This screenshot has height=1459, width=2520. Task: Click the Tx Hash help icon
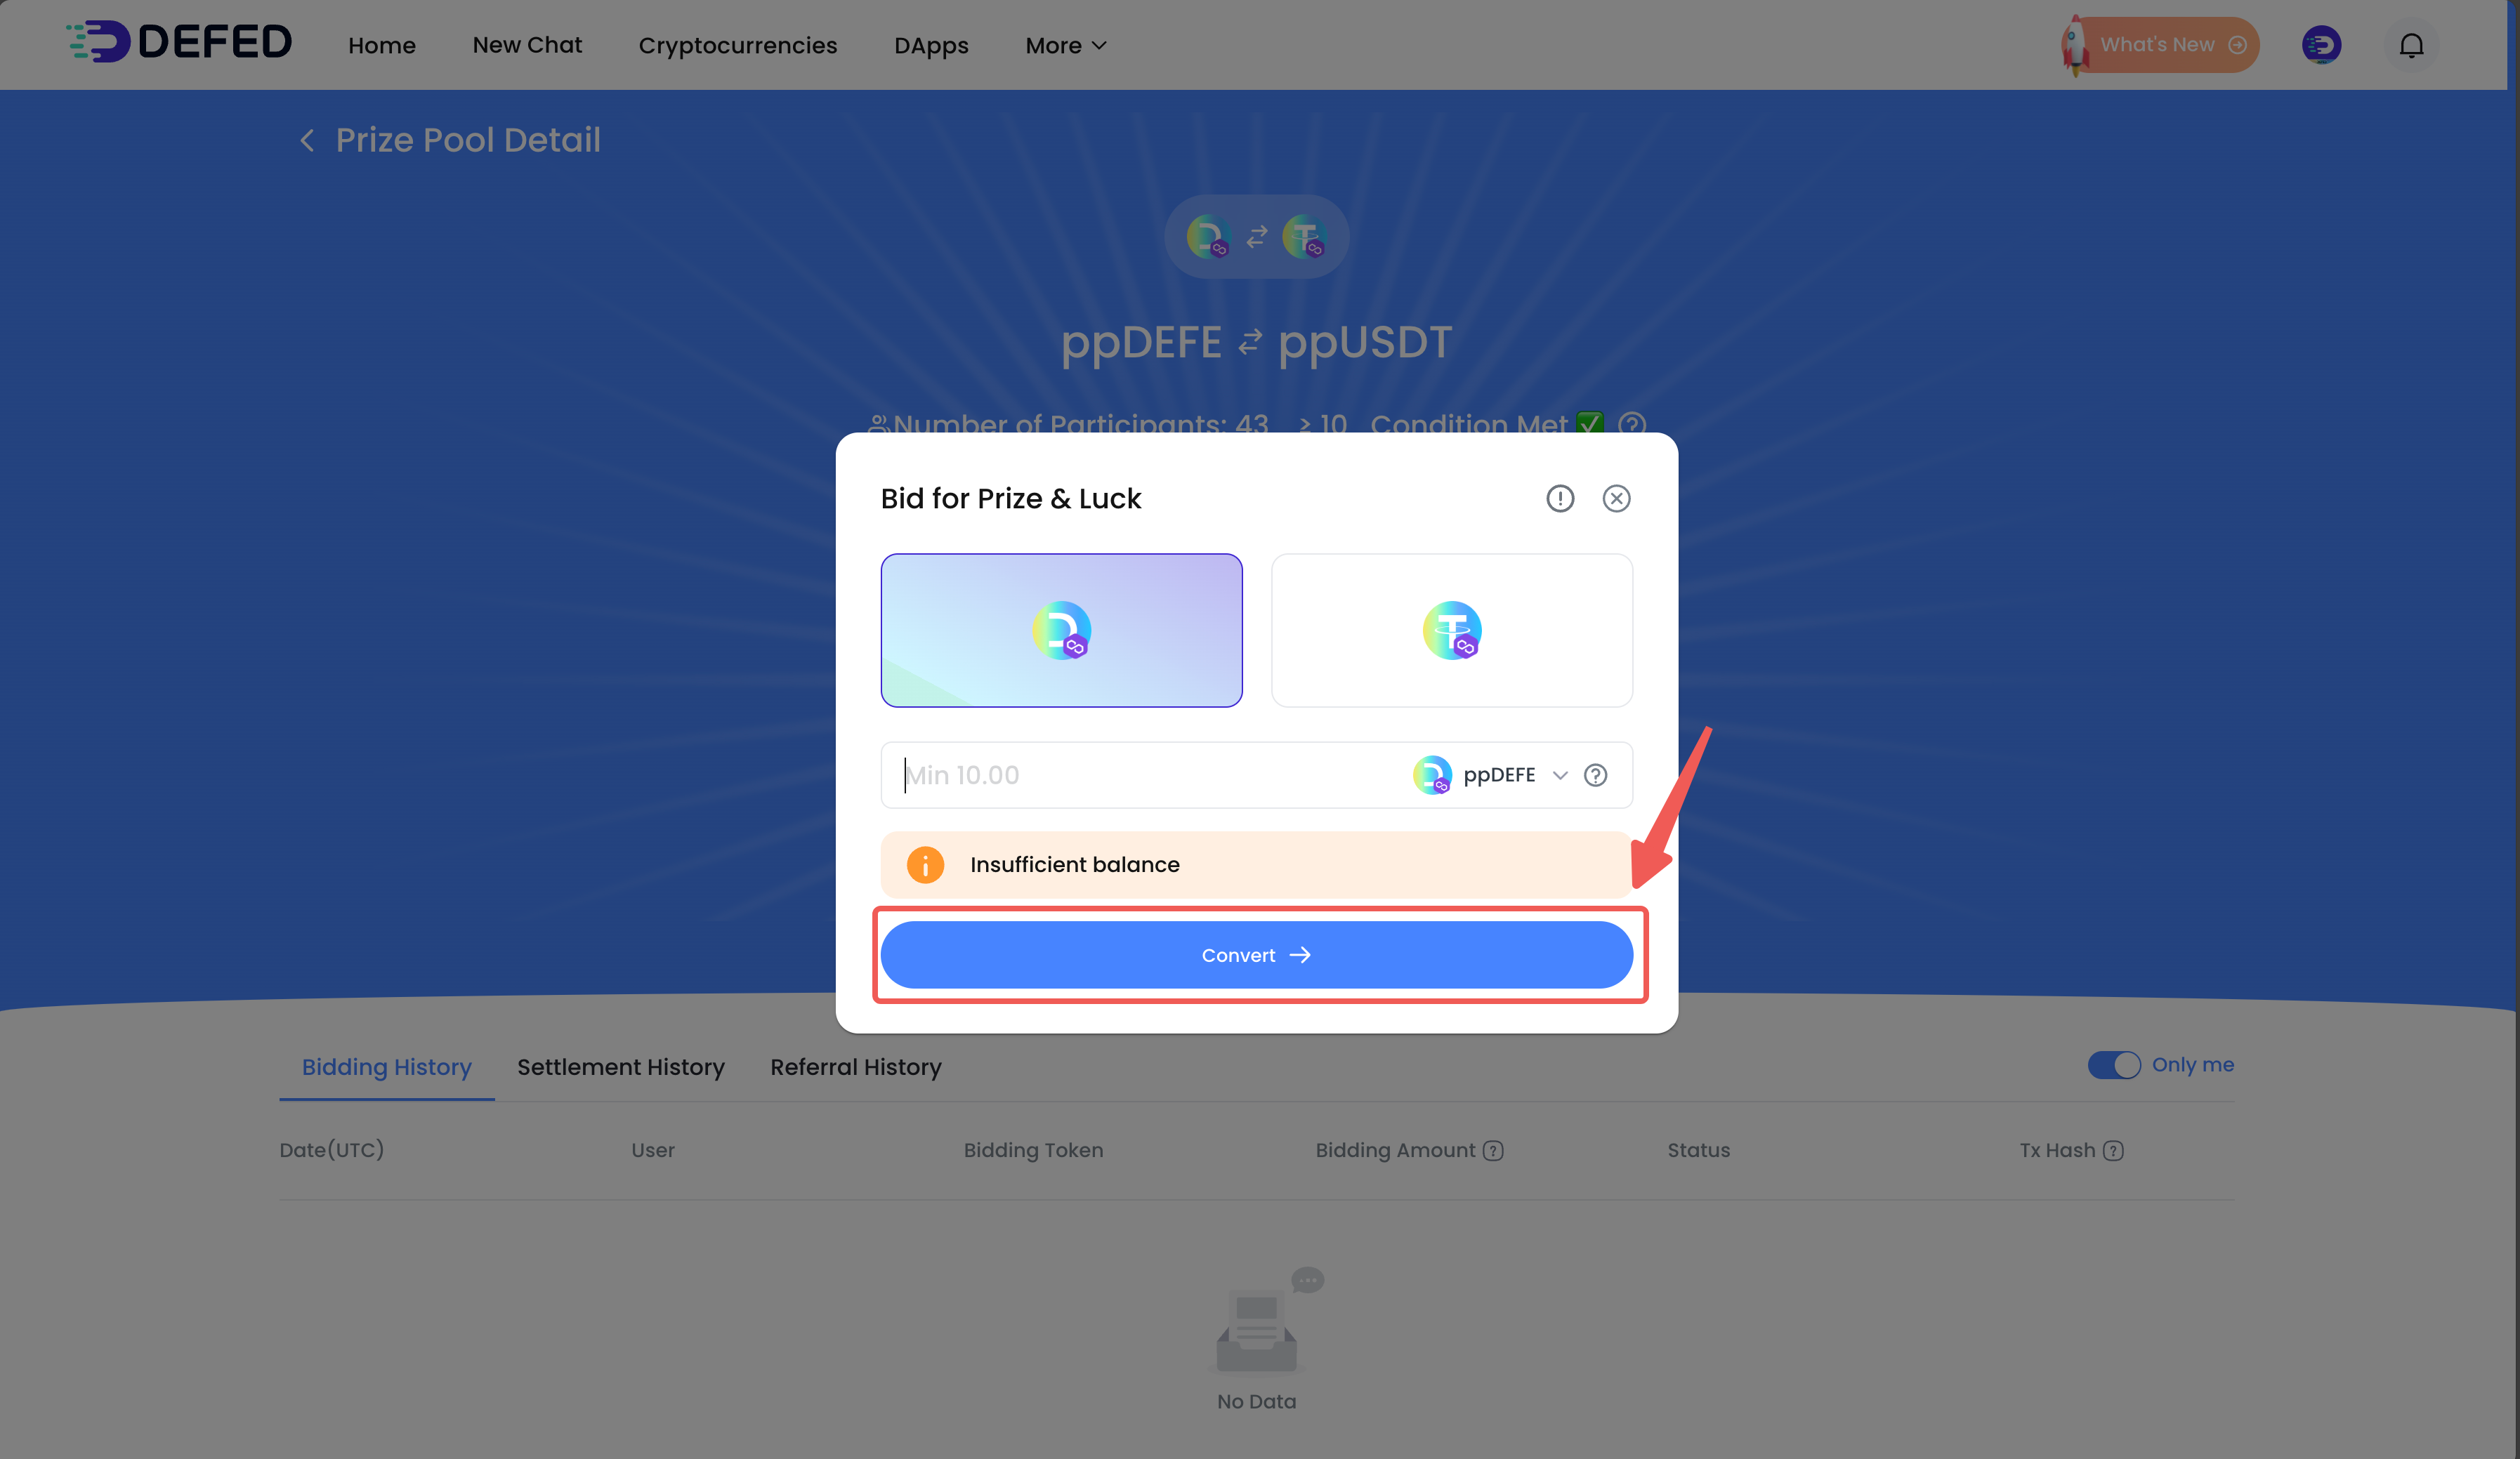click(2113, 1150)
